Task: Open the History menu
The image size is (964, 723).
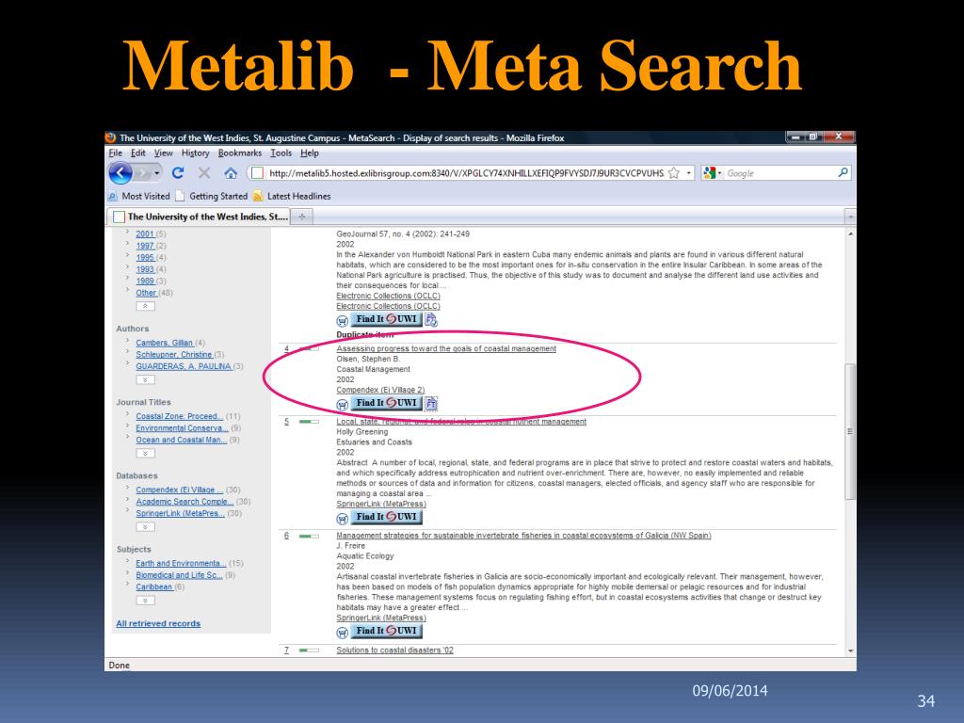Action: (196, 153)
